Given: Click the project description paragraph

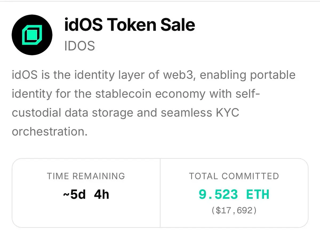Looking at the screenshot, I should pyautogui.click(x=154, y=103).
